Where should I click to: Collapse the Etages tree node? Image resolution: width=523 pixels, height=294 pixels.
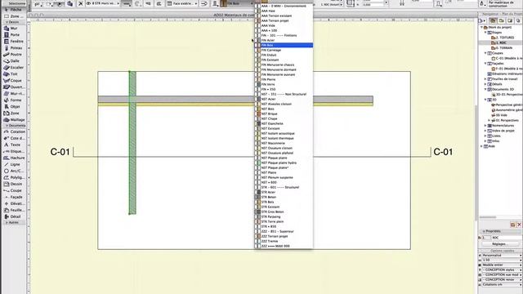point(485,33)
